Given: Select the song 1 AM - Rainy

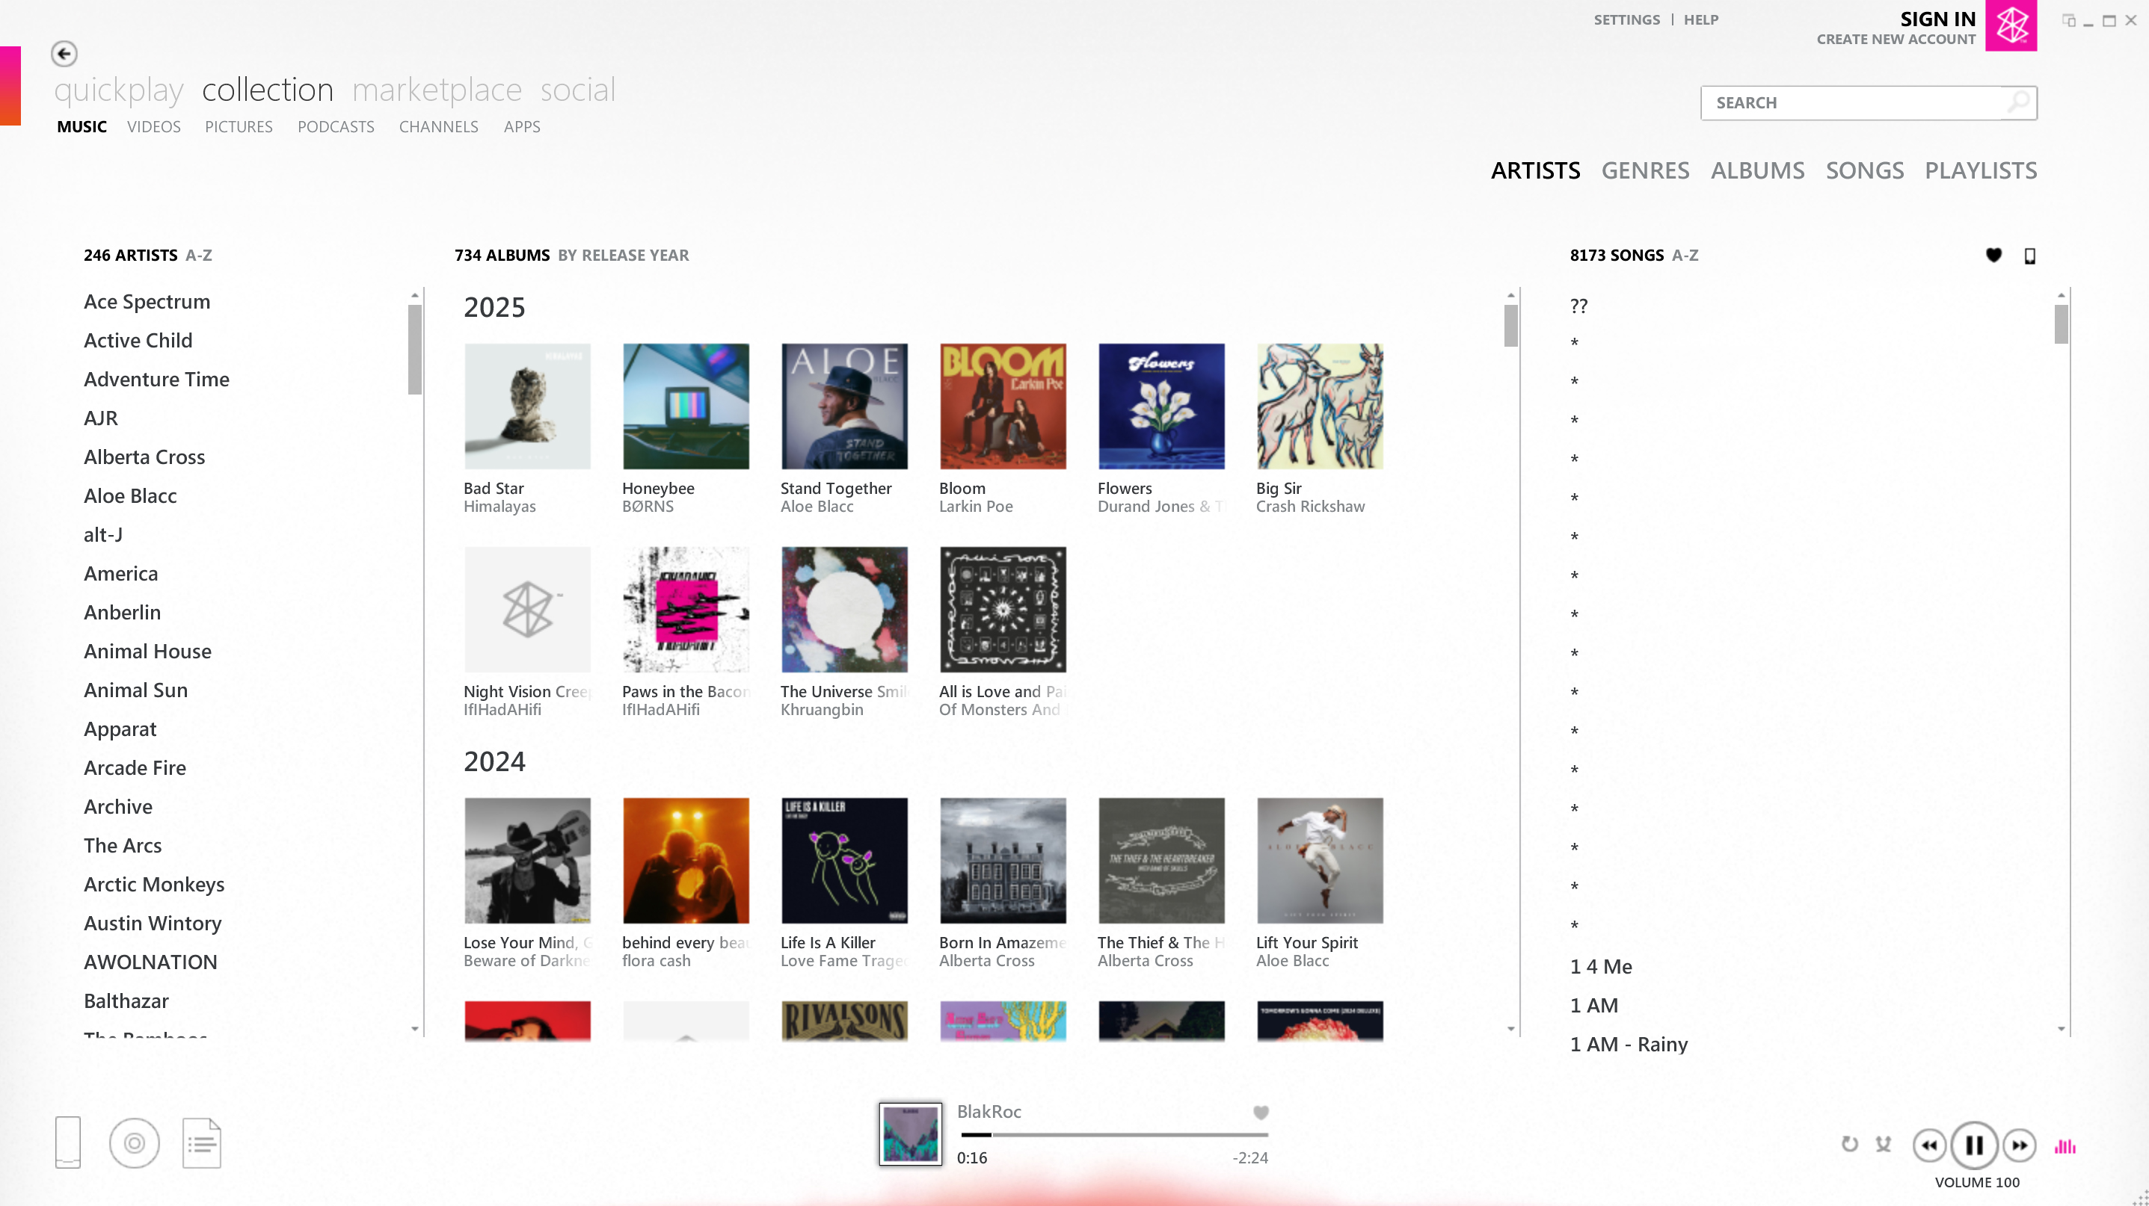Looking at the screenshot, I should pyautogui.click(x=1629, y=1045).
